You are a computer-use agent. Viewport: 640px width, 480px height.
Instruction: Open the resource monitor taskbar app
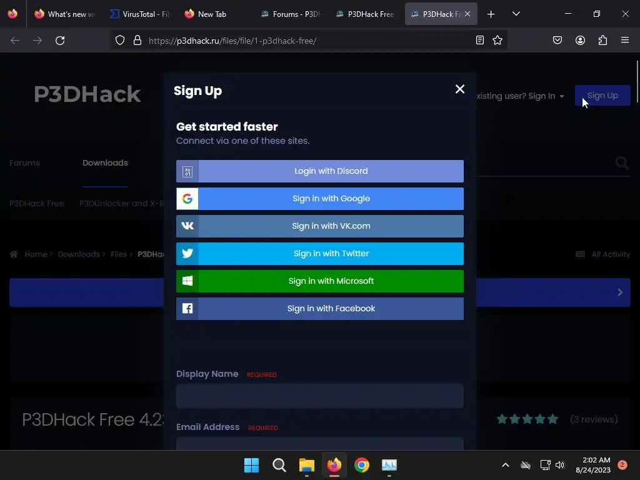tap(389, 465)
